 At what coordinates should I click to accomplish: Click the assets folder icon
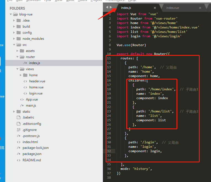[22, 51]
